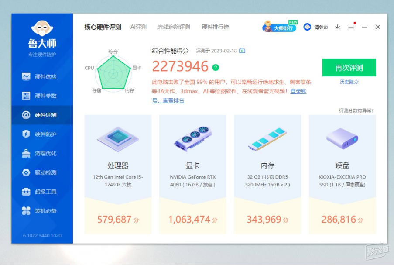Viewport: 394px width, 265px height.
Task: Click the 再次评测 button
Action: click(349, 67)
